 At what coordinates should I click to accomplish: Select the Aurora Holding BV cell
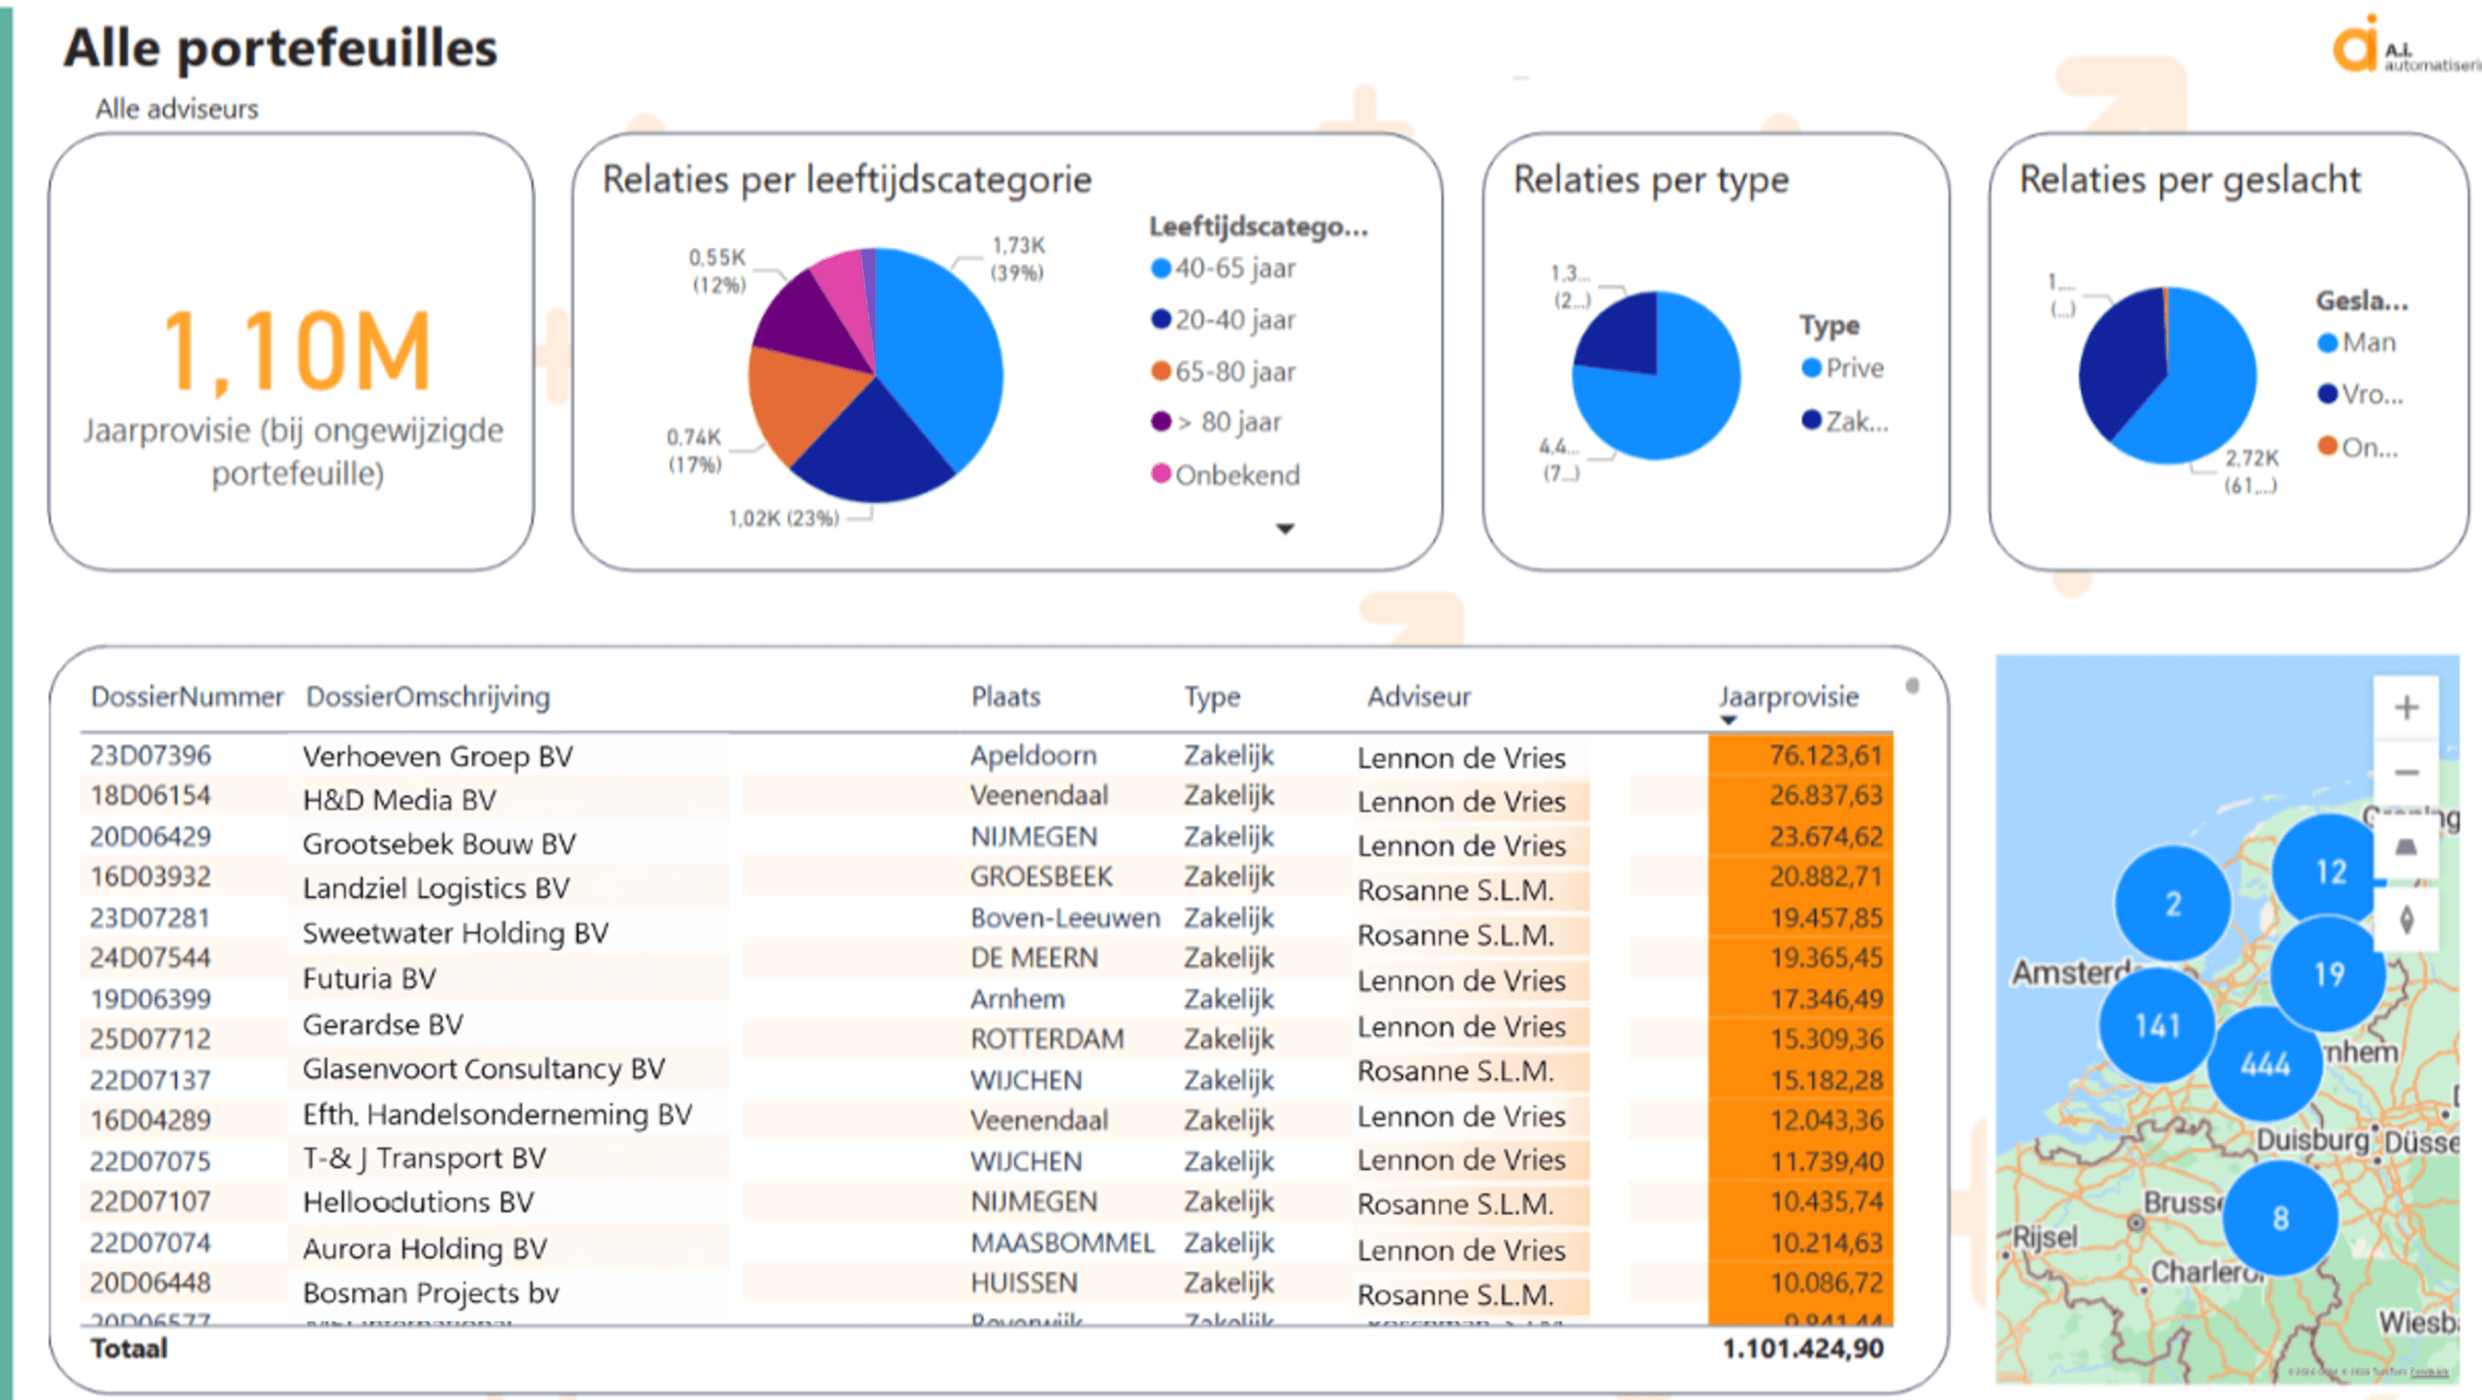click(425, 1248)
